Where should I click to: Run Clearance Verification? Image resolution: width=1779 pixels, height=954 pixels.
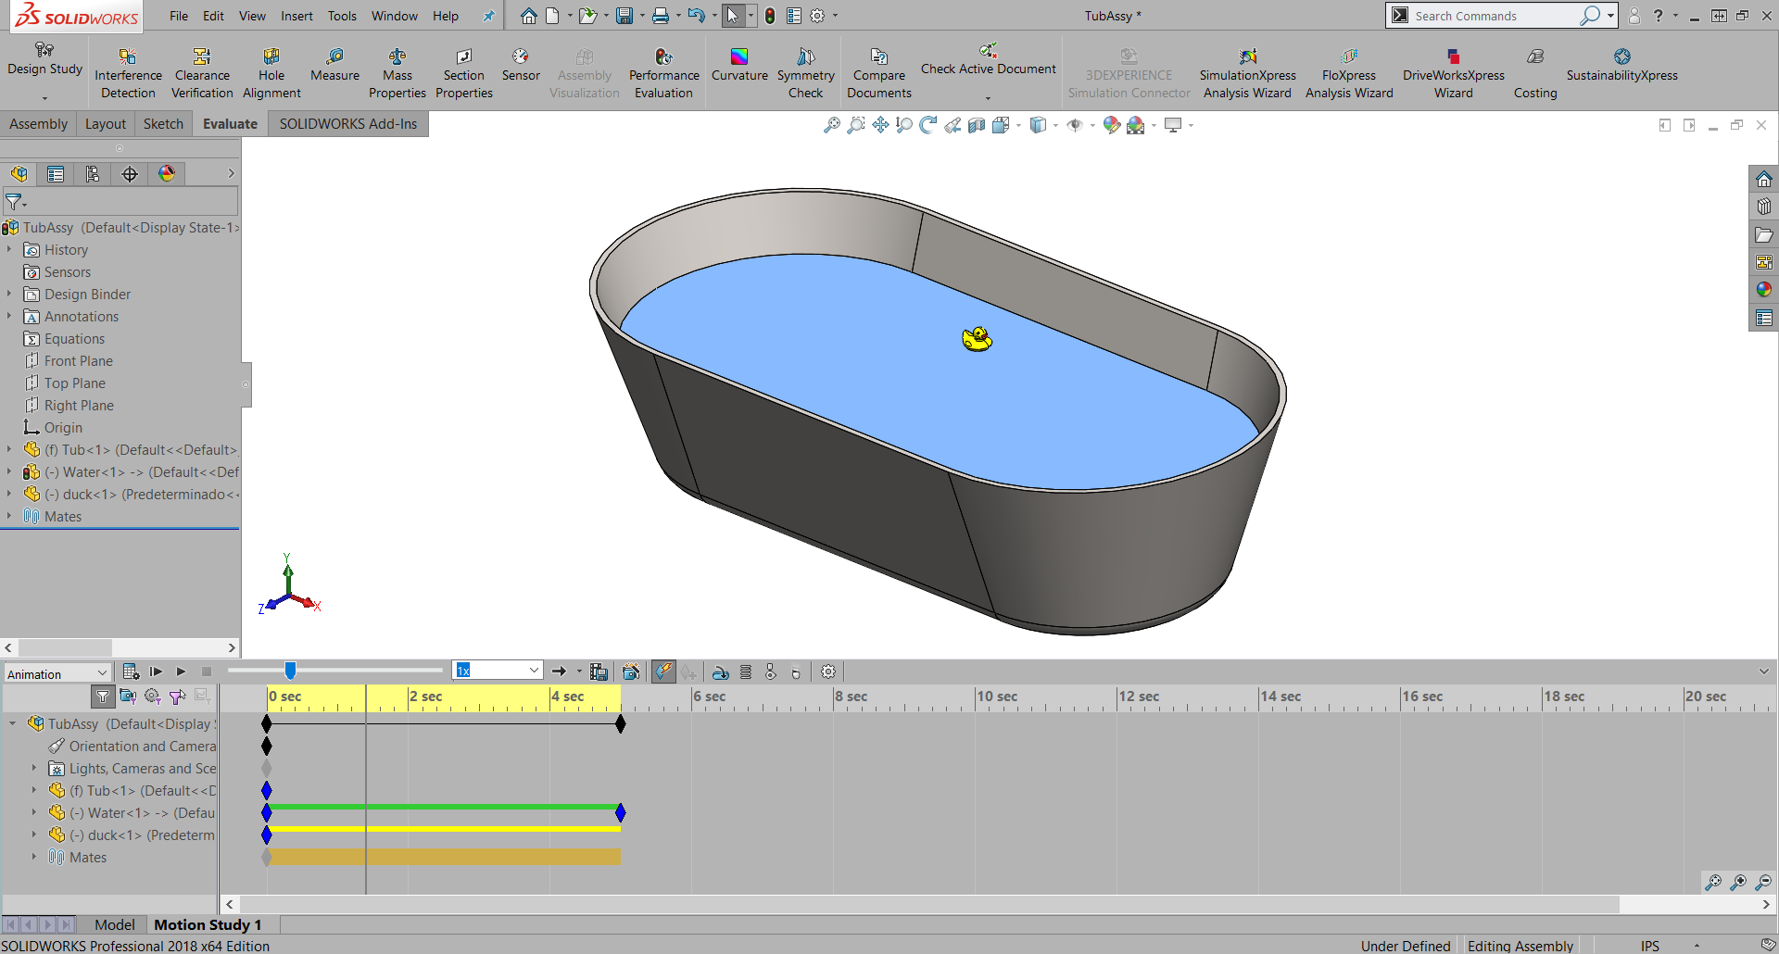(x=202, y=73)
